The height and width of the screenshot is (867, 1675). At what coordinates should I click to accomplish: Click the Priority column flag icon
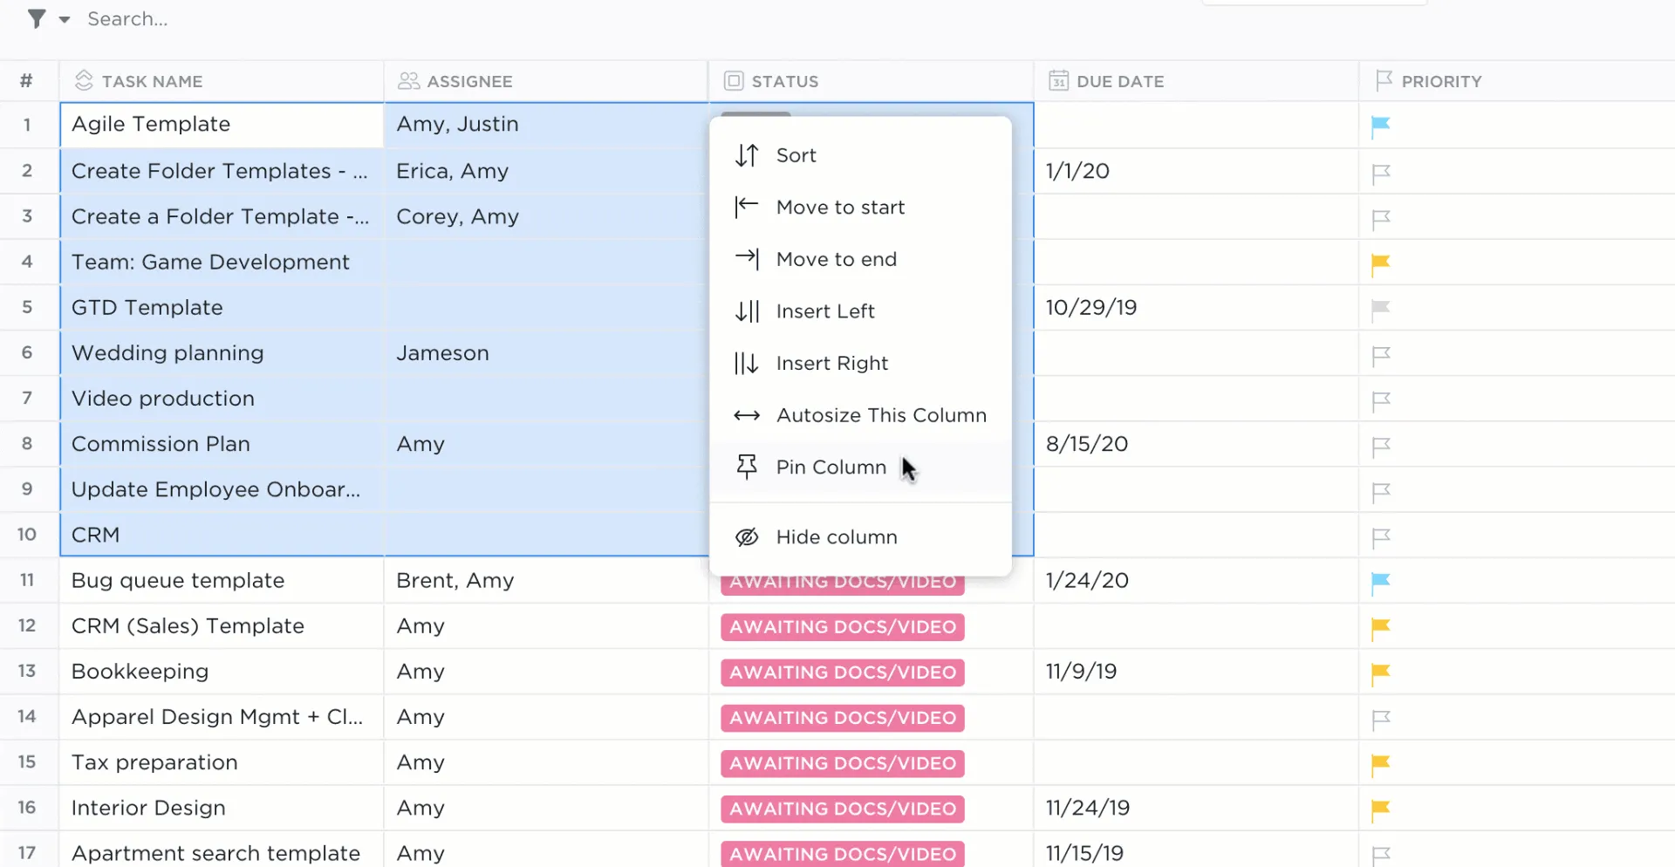point(1382,80)
